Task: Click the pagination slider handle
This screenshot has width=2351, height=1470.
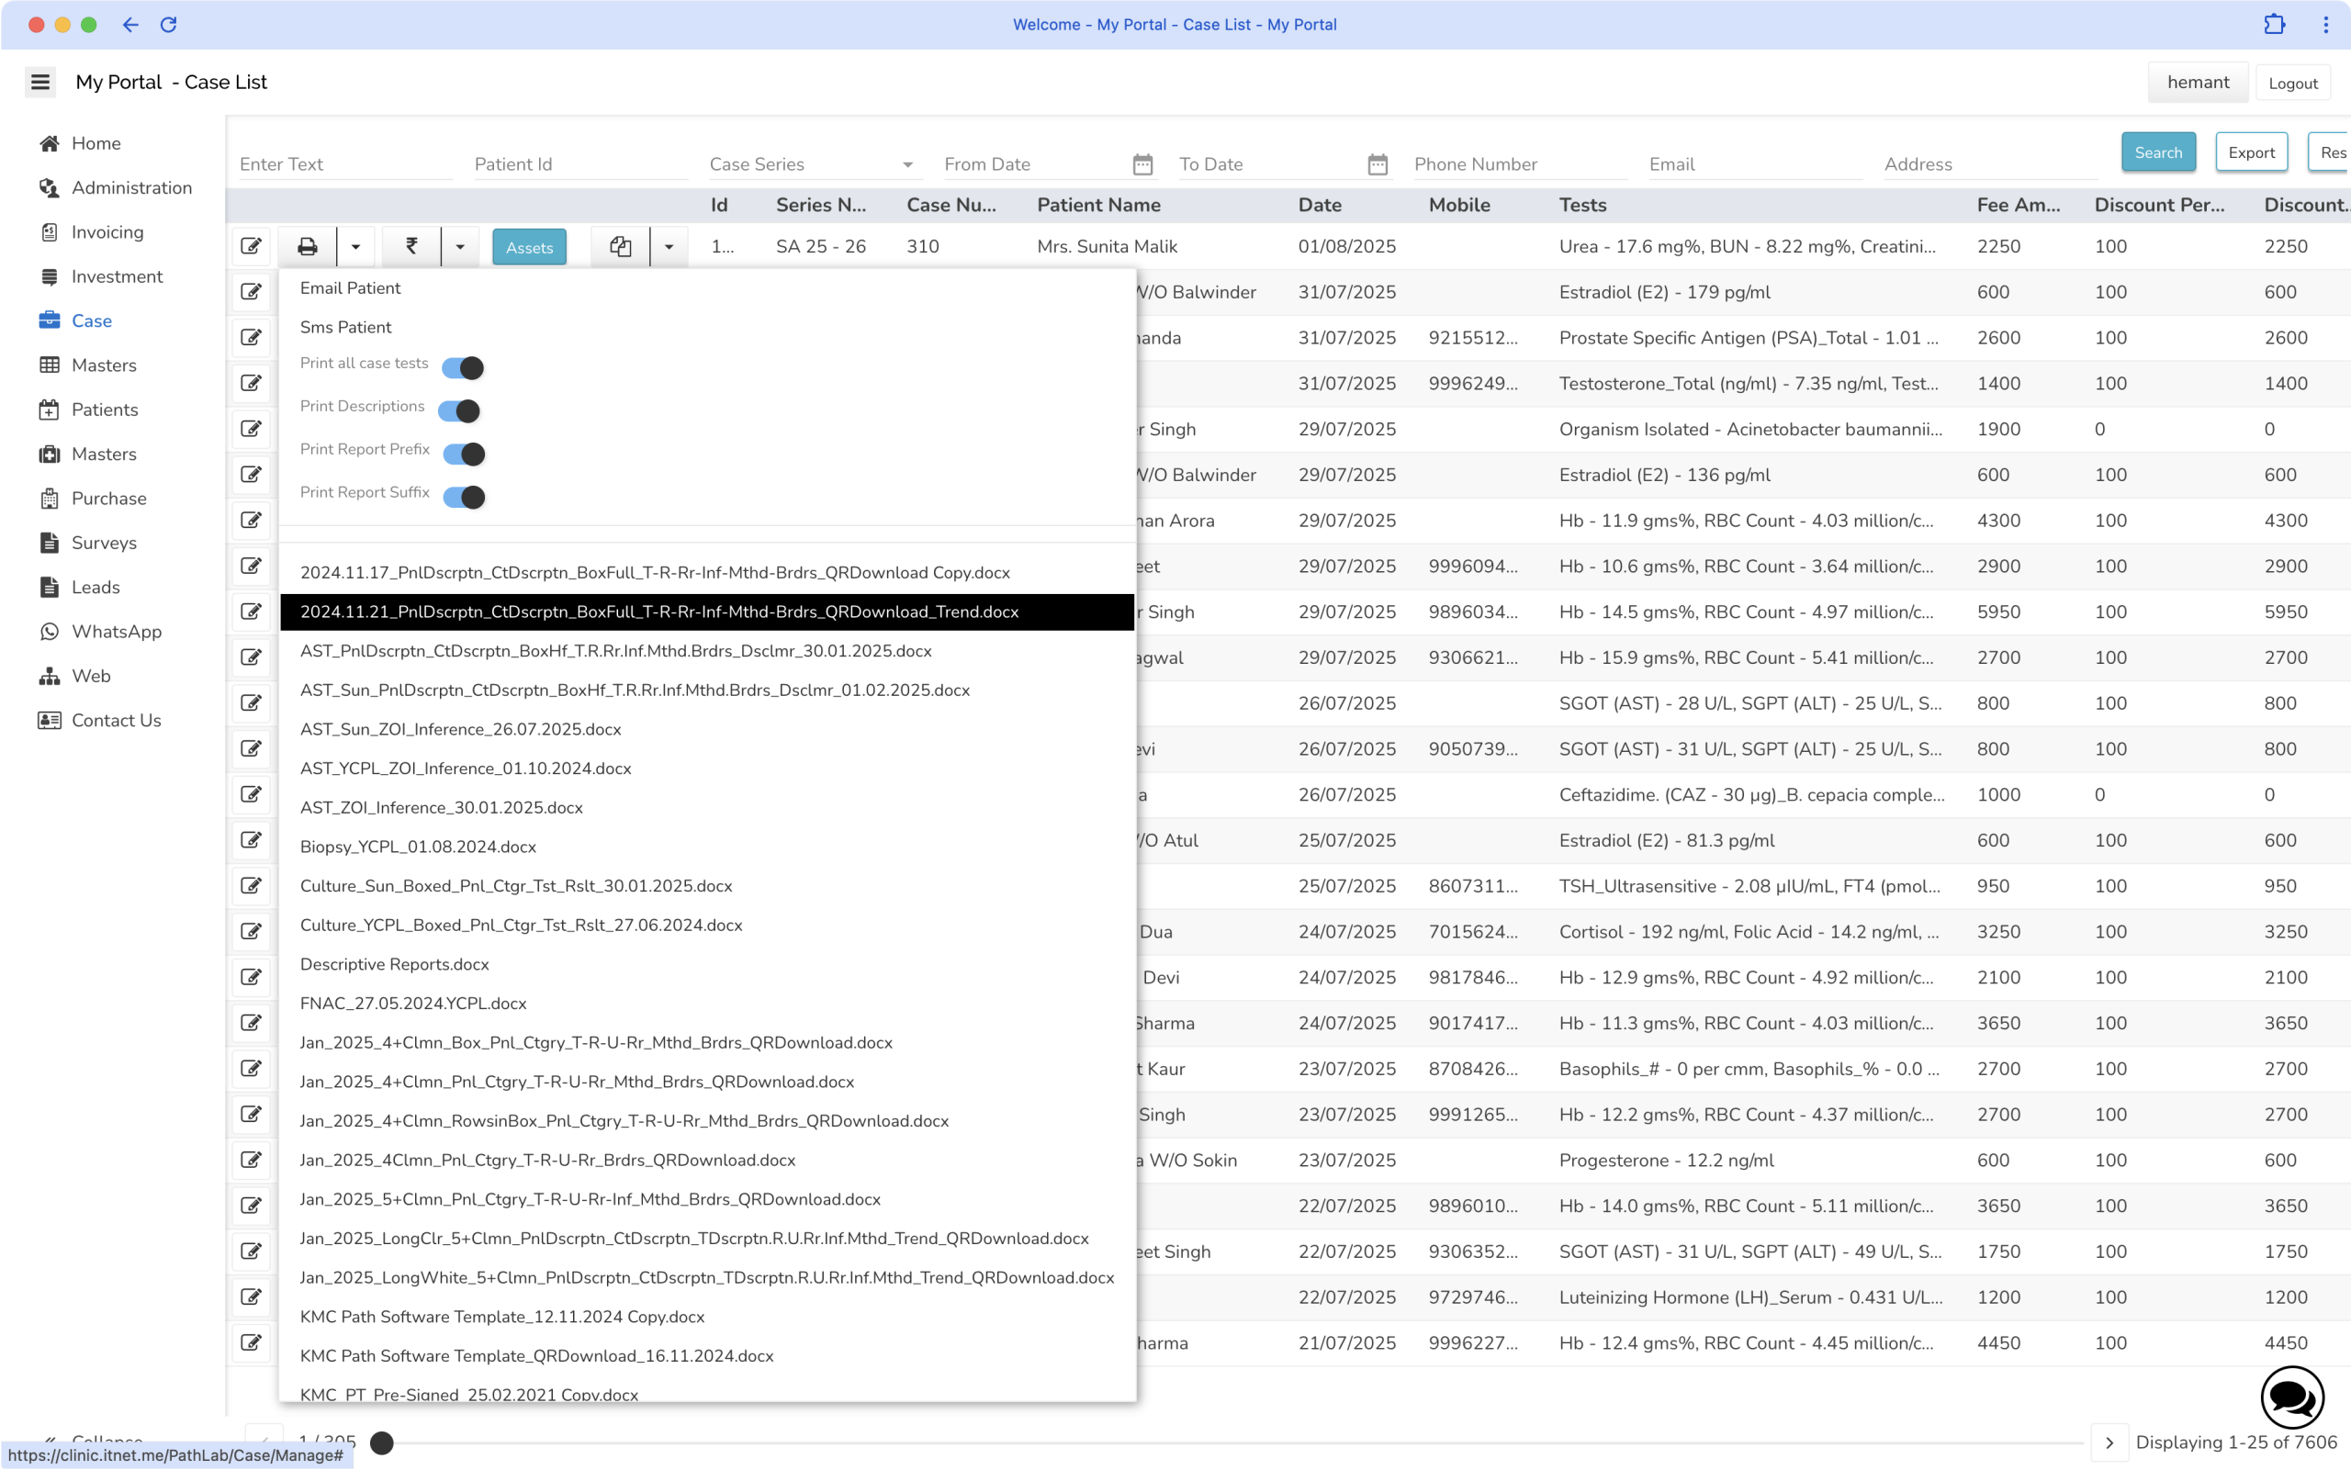Action: [382, 1442]
